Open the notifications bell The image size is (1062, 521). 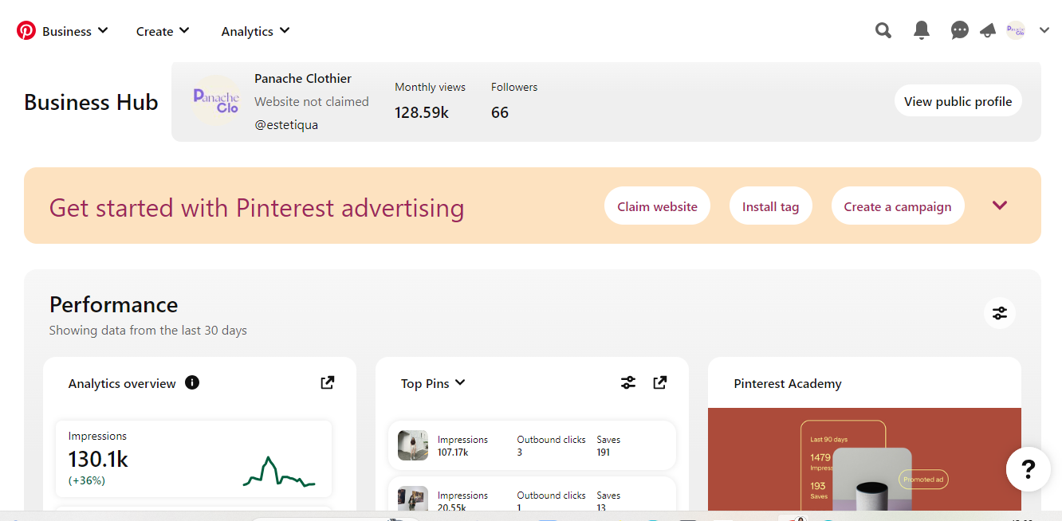pyautogui.click(x=921, y=31)
